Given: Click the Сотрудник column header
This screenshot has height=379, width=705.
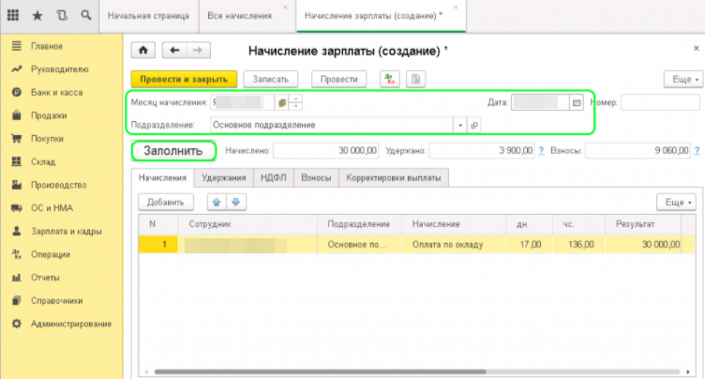Looking at the screenshot, I should [x=248, y=224].
